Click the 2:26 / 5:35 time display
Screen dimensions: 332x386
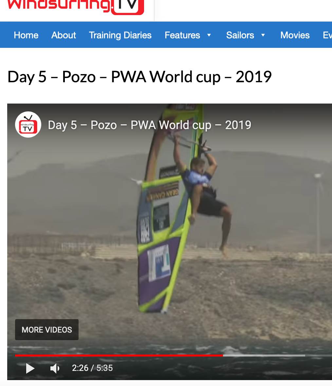(92, 368)
